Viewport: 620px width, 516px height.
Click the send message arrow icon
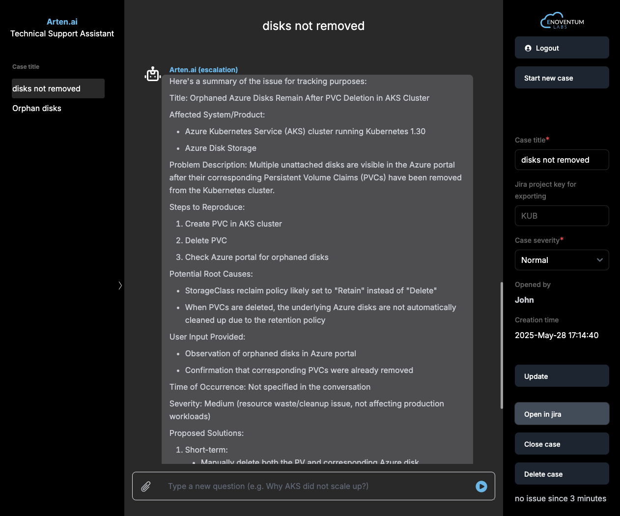(481, 487)
